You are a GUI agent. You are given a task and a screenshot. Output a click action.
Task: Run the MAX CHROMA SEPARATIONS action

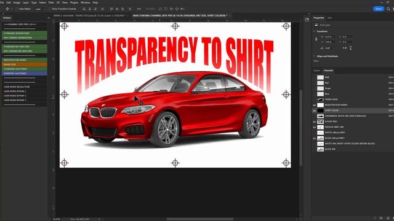pyautogui.click(x=25, y=37)
